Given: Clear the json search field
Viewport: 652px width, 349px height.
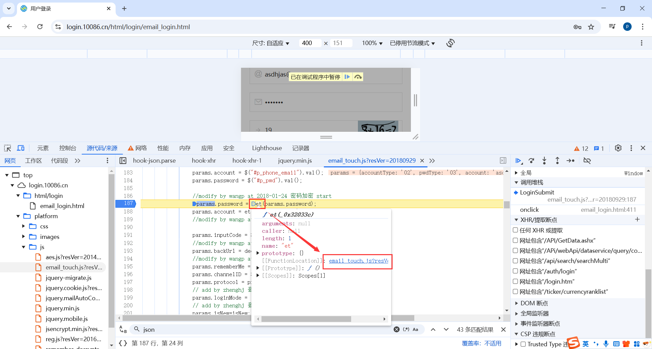Looking at the screenshot, I should pyautogui.click(x=397, y=329).
